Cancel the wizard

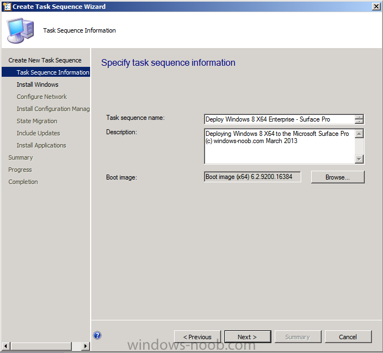coord(348,337)
